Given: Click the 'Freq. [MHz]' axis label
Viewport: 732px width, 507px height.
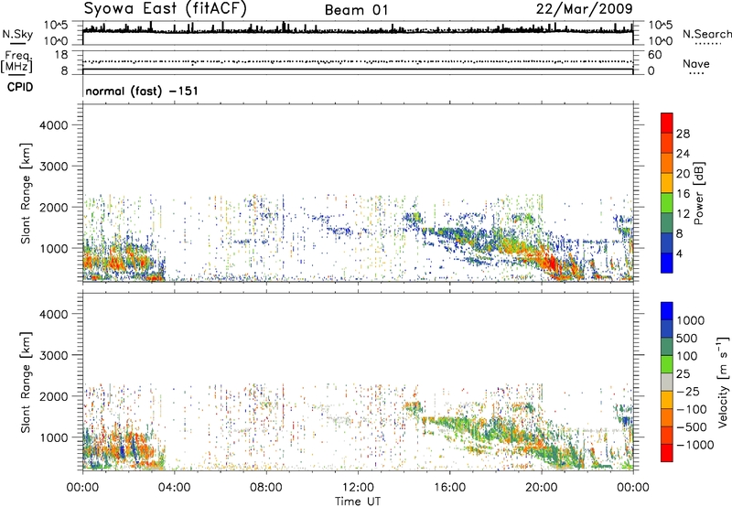Looking at the screenshot, I should [16, 62].
